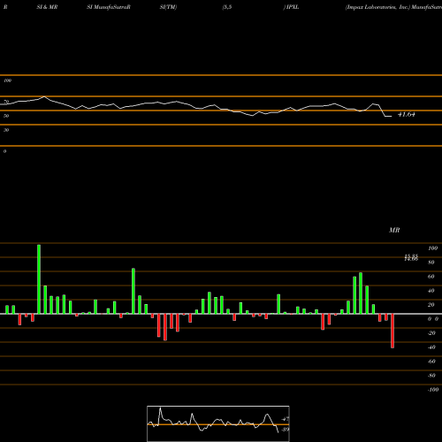
Task: Click the 'MR' panel title
Action: coord(394,230)
